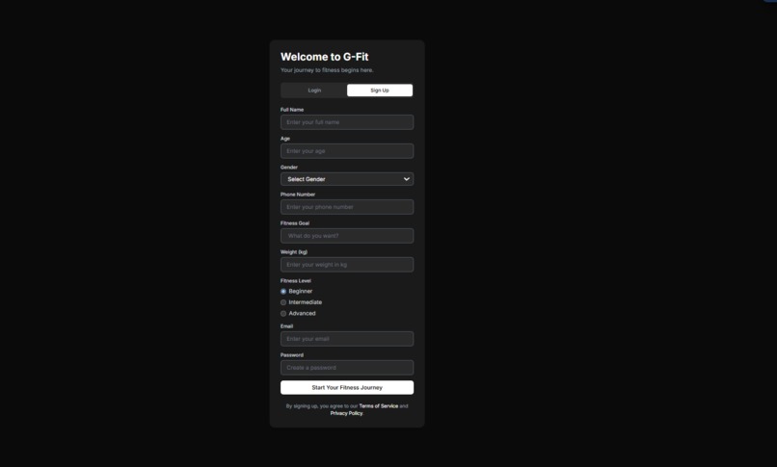Click the Weight (kg) input field

click(347, 265)
